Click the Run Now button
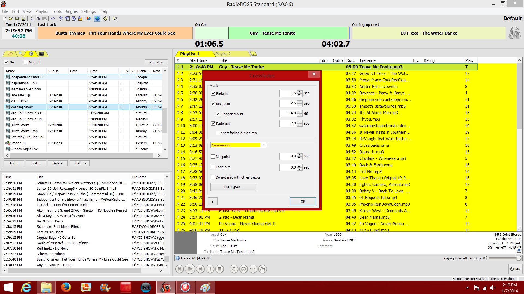Image resolution: width=524 pixels, height=294 pixels. (156, 62)
